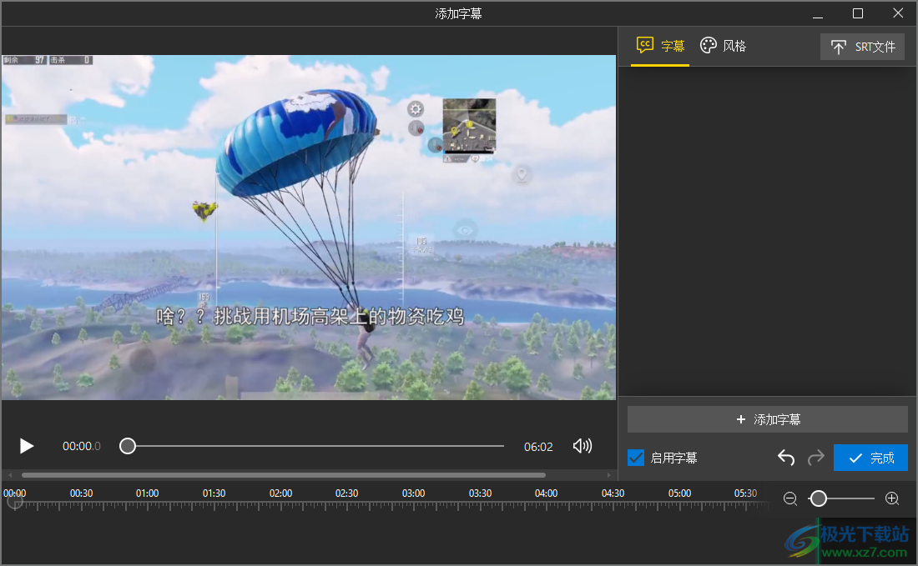Switch to the 字幕 subtitles tab
918x566 pixels.
pos(660,46)
